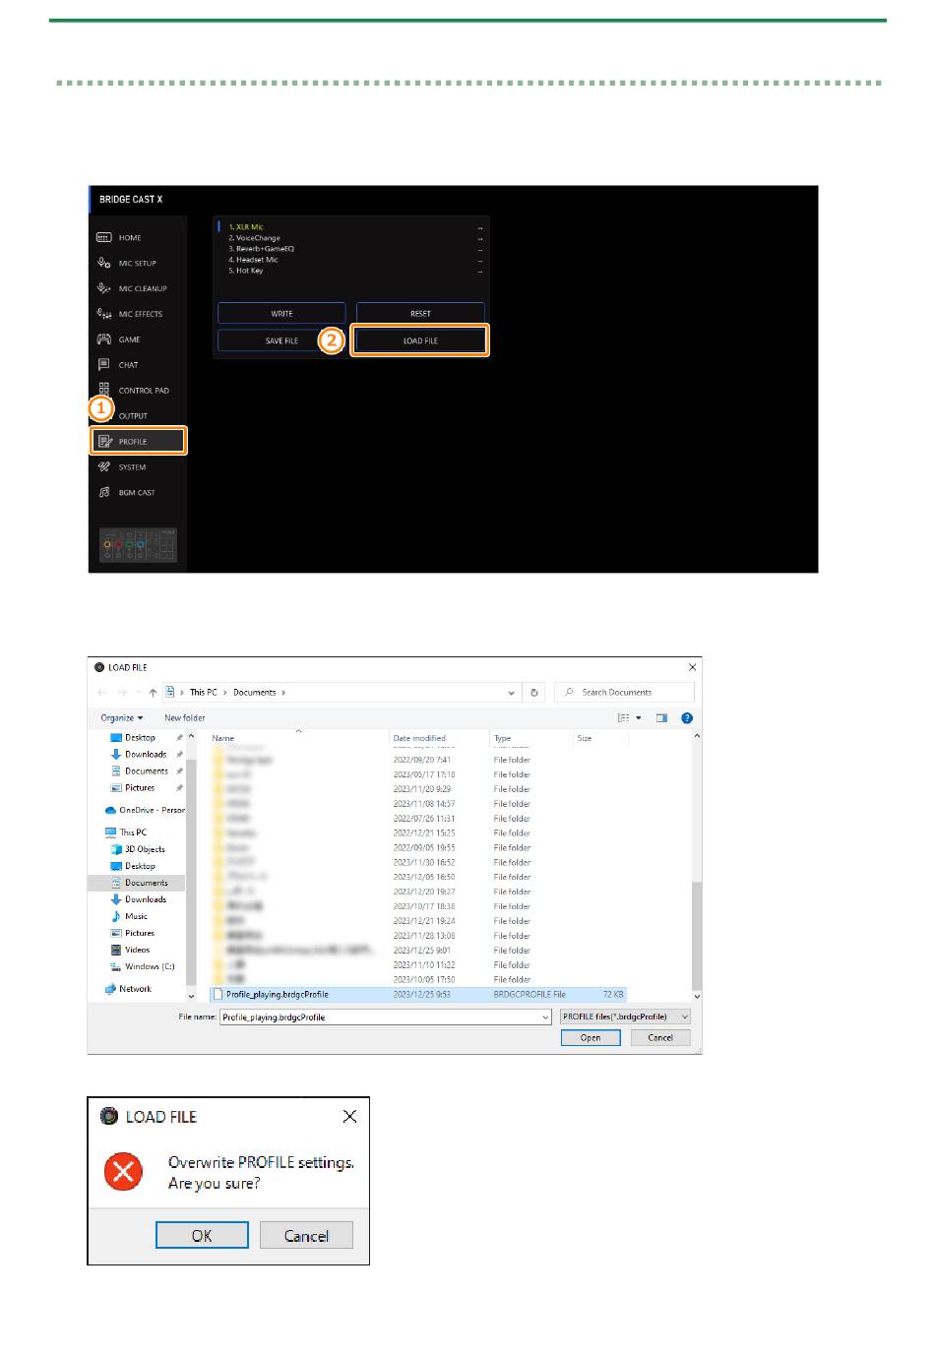The image size is (935, 1356).
Task: Click the WRITE button
Action: [281, 314]
